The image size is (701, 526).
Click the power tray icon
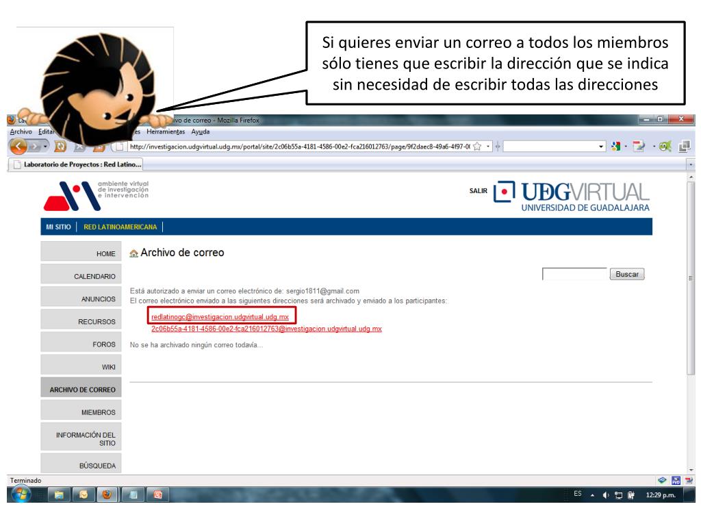point(630,495)
